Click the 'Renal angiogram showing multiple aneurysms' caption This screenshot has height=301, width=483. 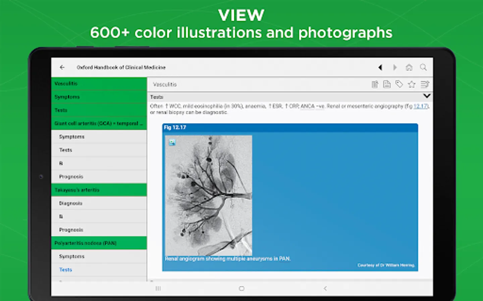tap(228, 259)
